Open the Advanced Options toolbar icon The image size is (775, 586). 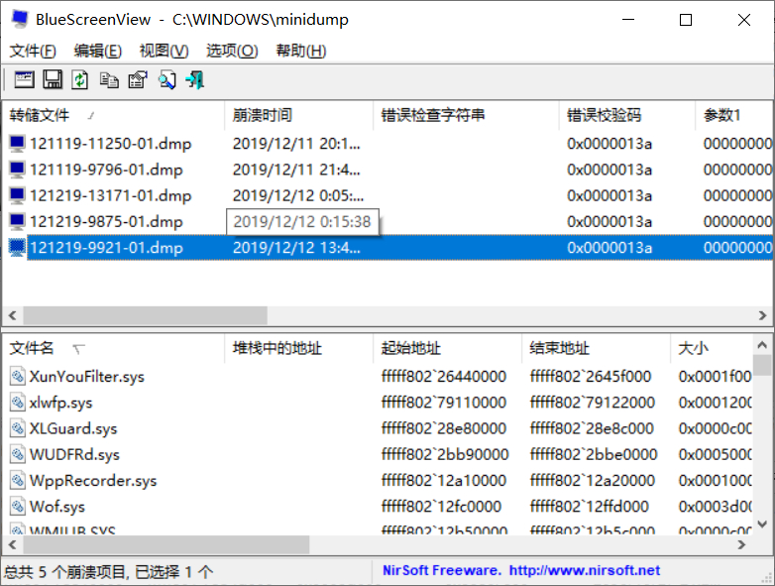pos(24,79)
